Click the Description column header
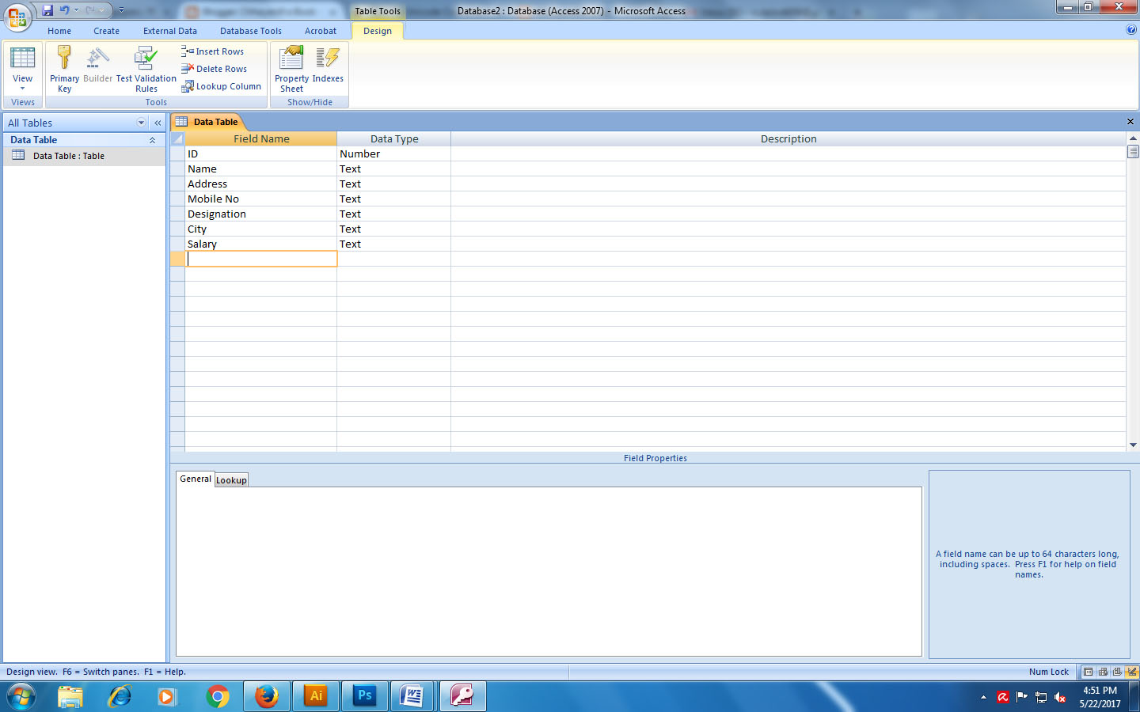The width and height of the screenshot is (1140, 712). coord(788,138)
